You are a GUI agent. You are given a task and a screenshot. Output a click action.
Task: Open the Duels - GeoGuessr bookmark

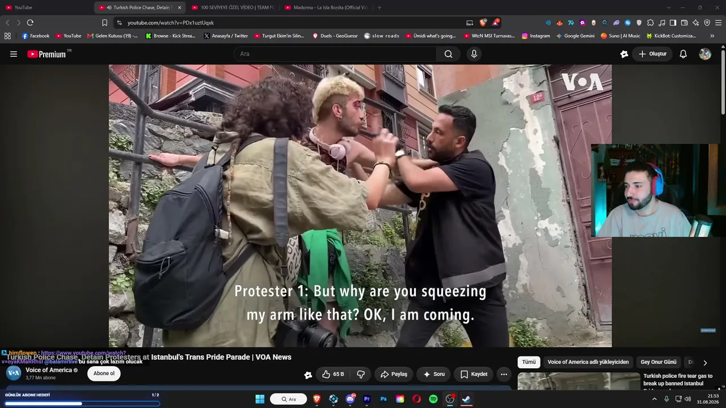(335, 36)
